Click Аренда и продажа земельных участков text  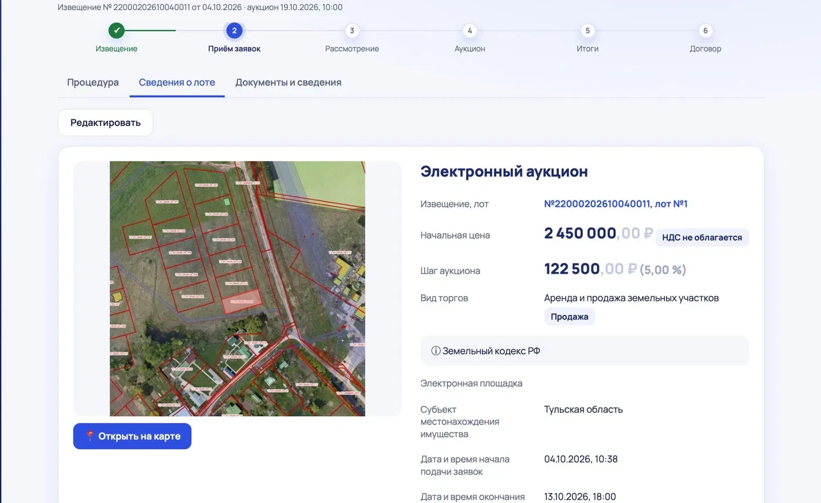point(632,298)
